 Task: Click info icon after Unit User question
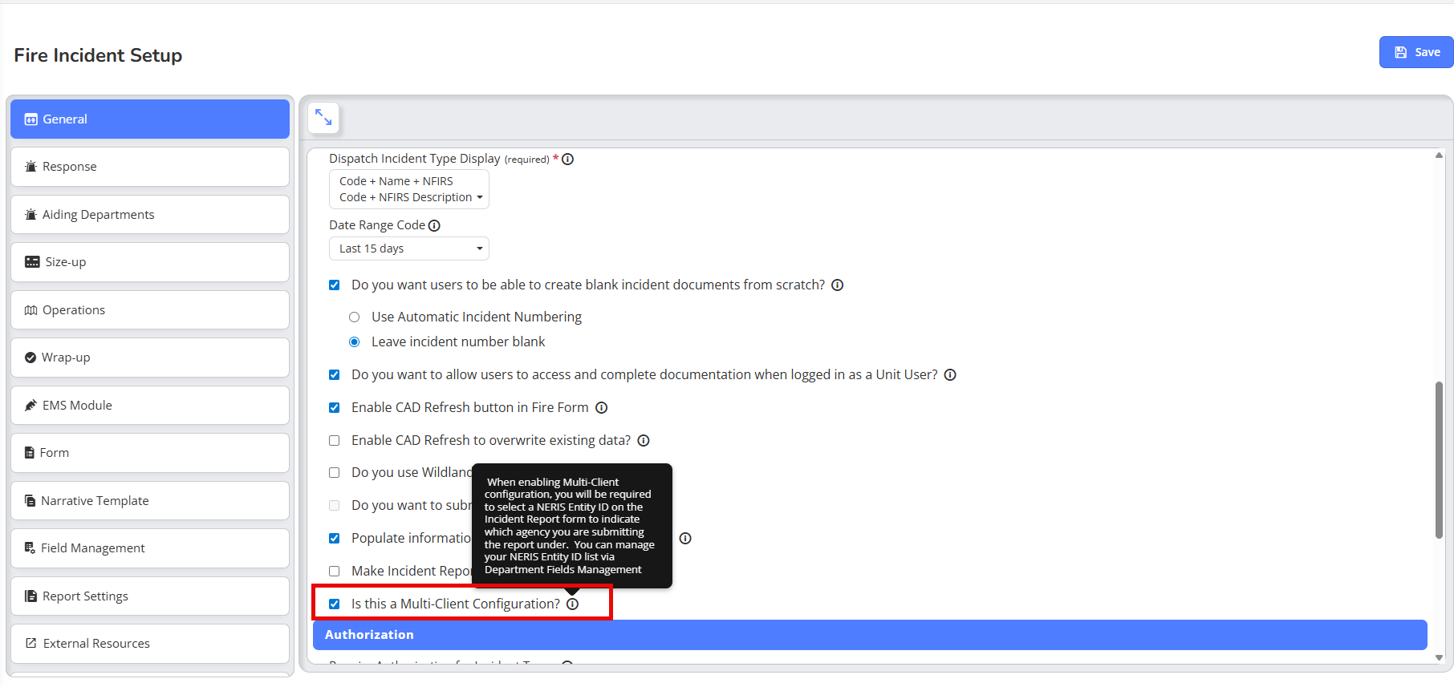[x=950, y=374]
